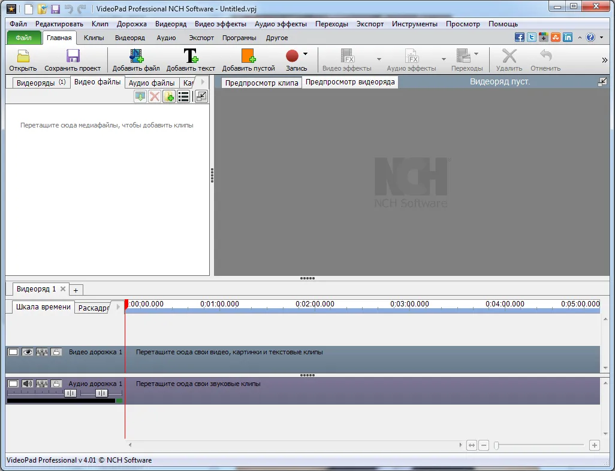Screen dimensions: 615x471
Task: Toggle lock on audio track 1
Action: [x=56, y=384]
